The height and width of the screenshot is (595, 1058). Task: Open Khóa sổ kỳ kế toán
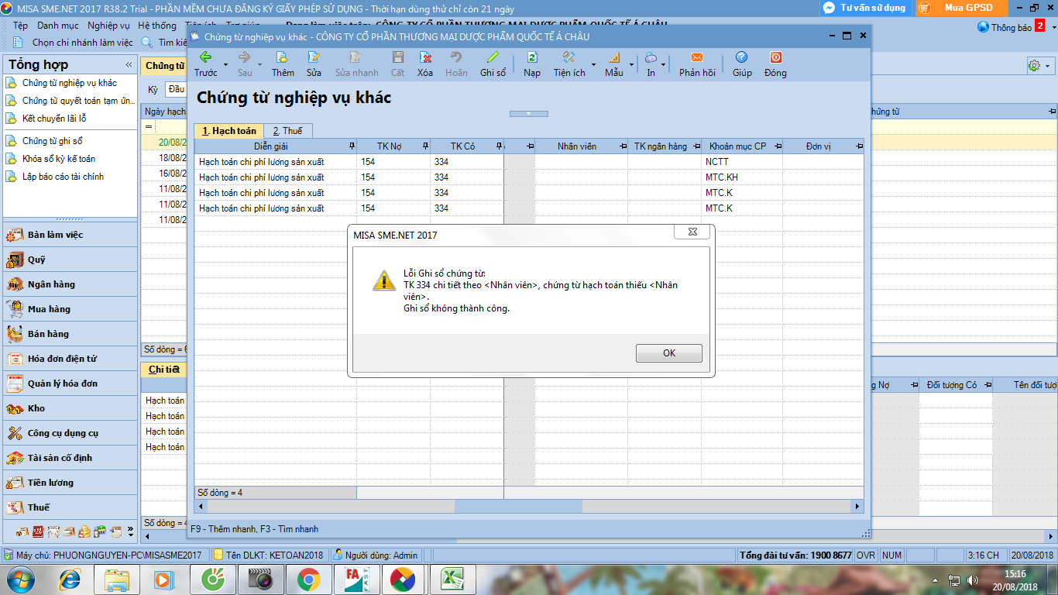coord(51,159)
